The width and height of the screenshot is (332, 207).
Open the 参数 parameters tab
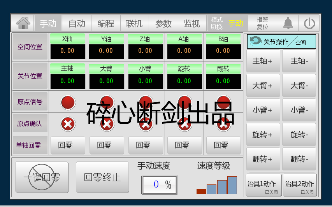point(163,23)
